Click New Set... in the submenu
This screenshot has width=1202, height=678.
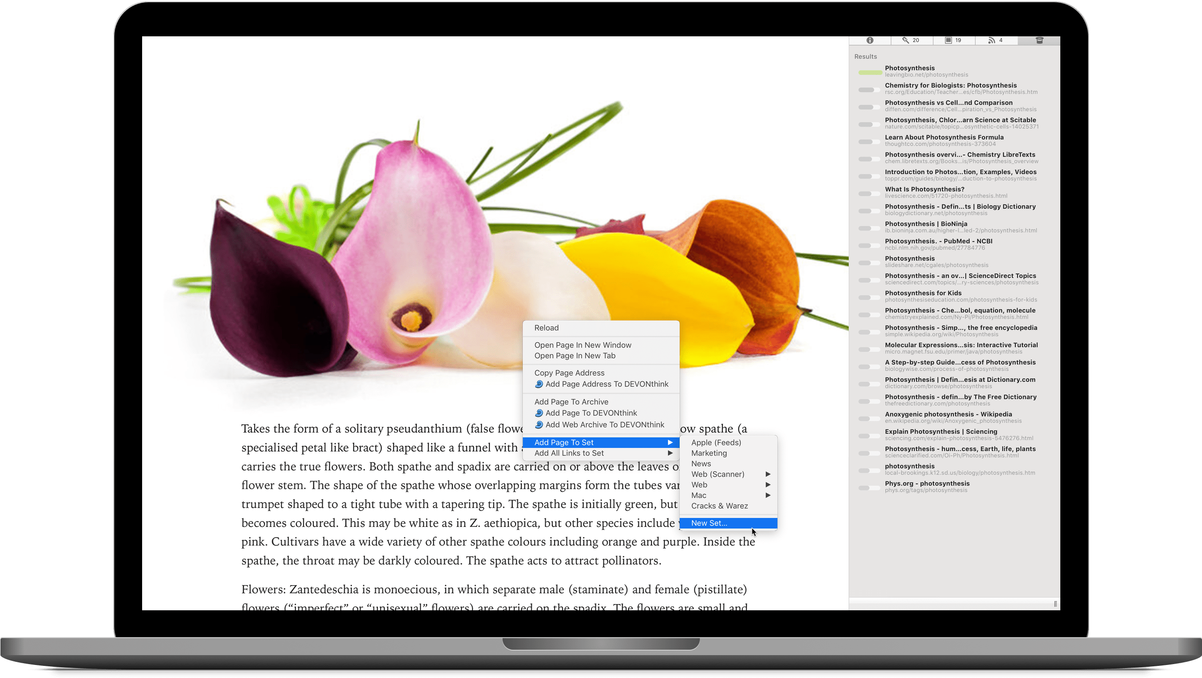tap(709, 523)
